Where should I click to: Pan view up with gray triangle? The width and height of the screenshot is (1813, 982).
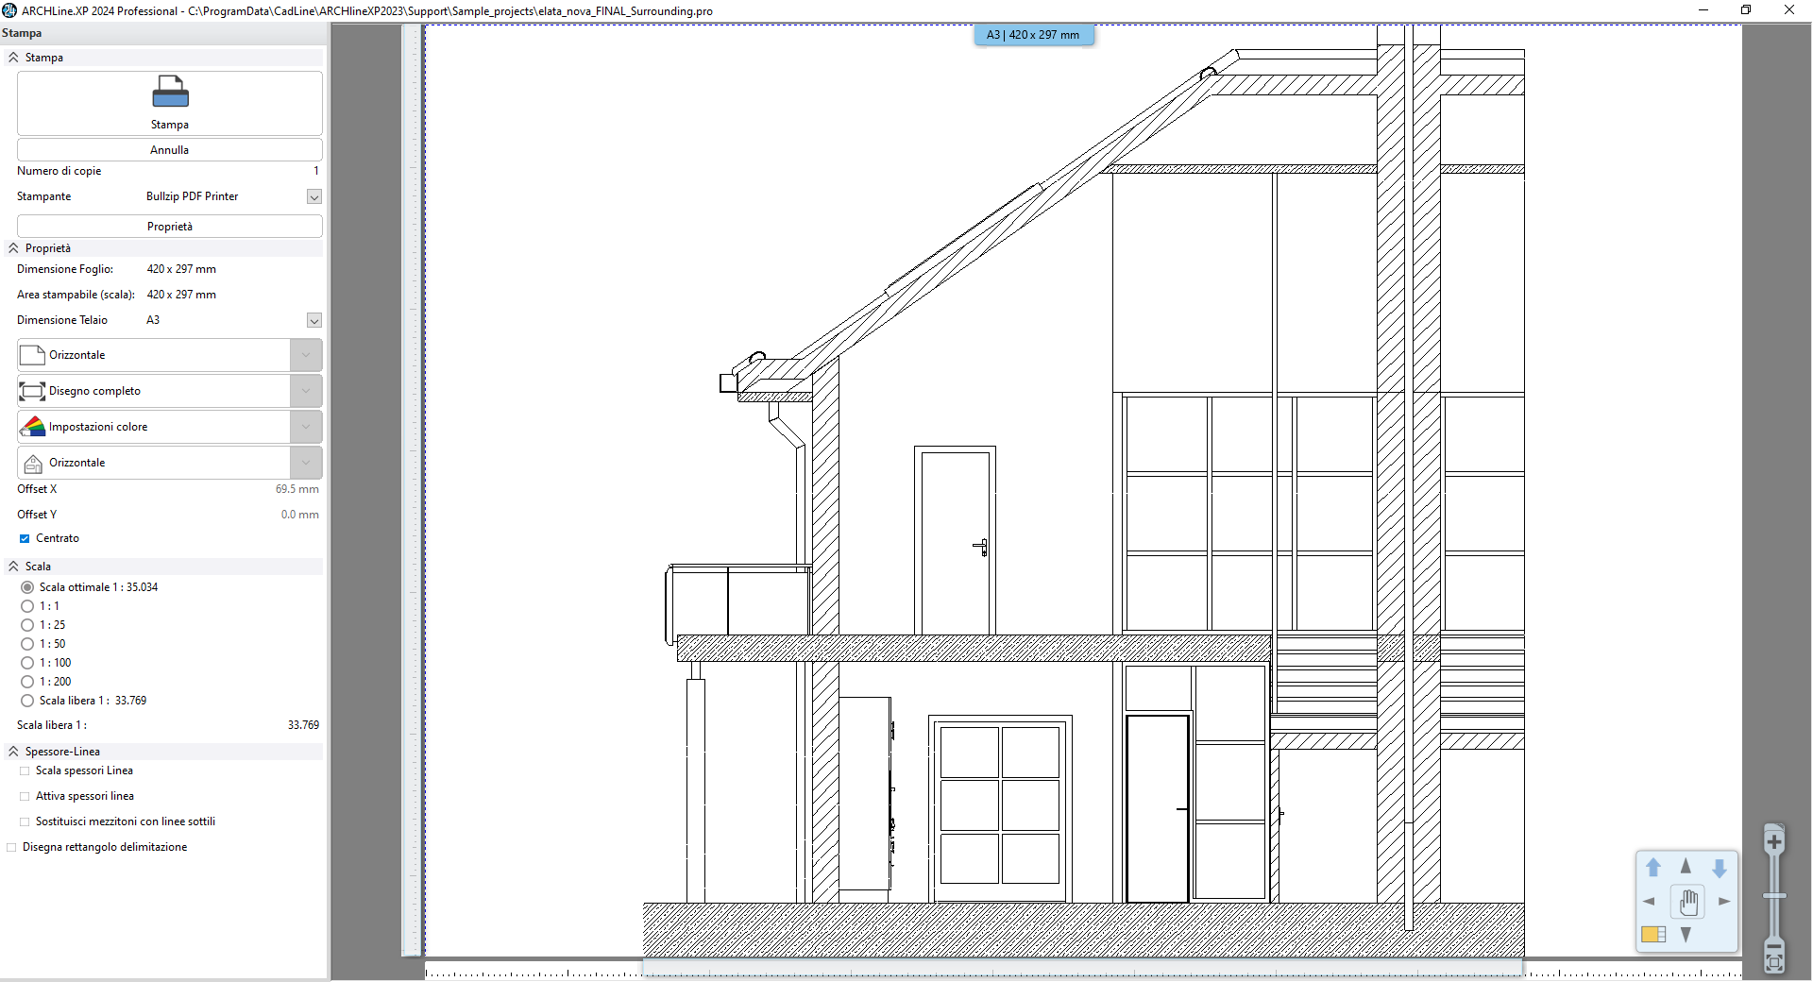pyautogui.click(x=1686, y=866)
